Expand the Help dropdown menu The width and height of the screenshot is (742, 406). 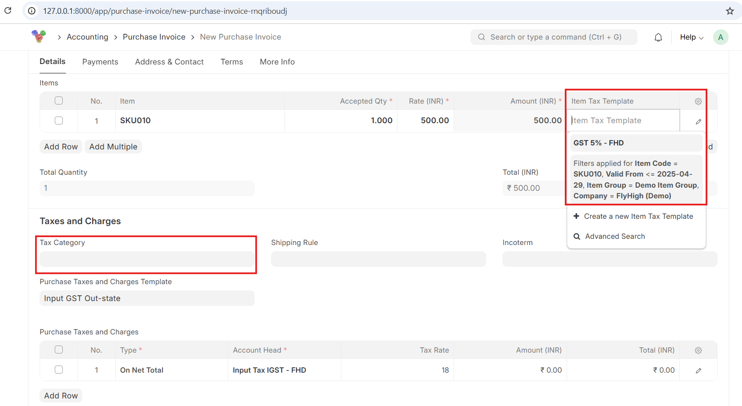(692, 37)
